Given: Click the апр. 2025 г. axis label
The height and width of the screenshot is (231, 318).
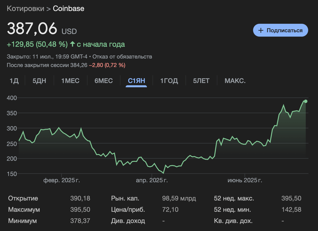Looking at the screenshot, I should [x=152, y=180].
